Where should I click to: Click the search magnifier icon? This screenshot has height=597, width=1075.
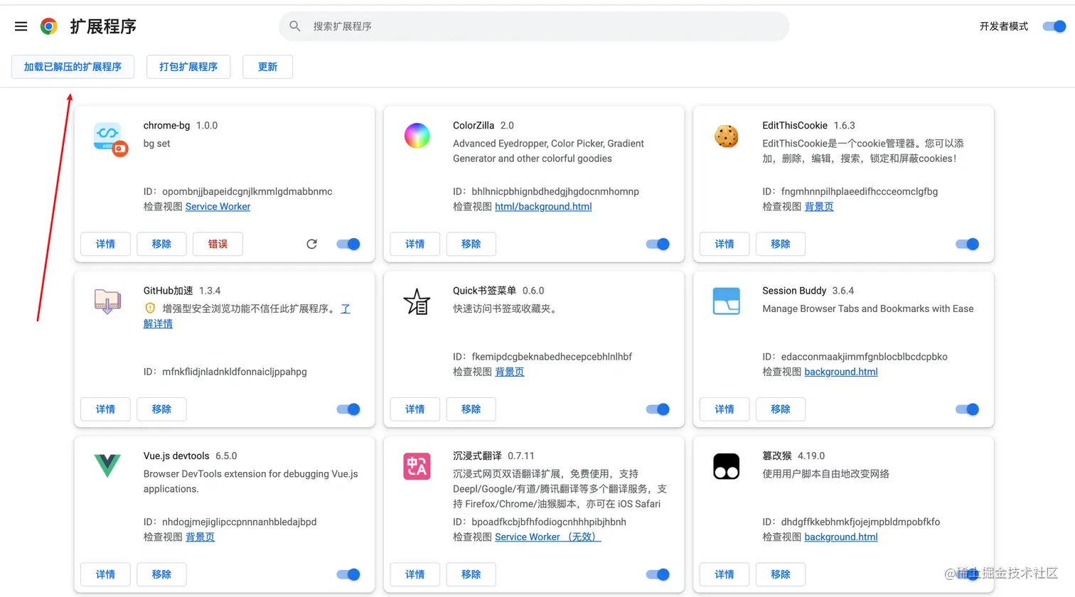(x=295, y=26)
